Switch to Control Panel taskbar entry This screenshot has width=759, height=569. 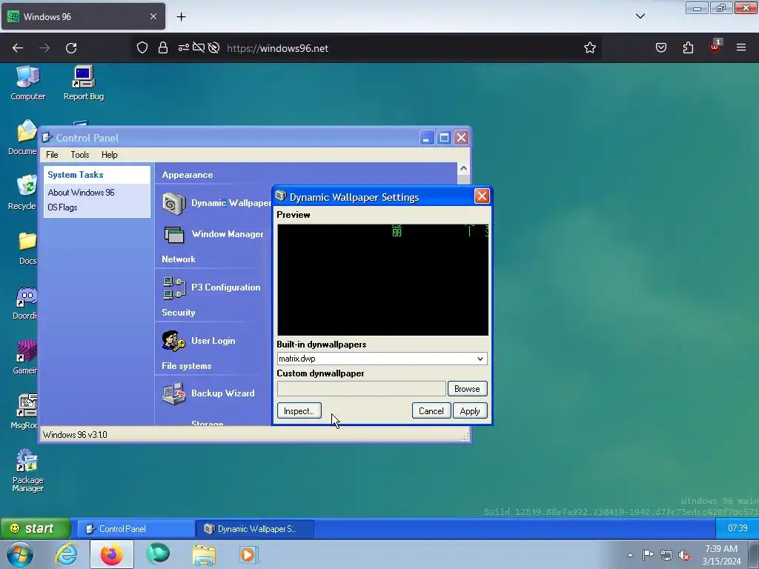click(x=136, y=529)
